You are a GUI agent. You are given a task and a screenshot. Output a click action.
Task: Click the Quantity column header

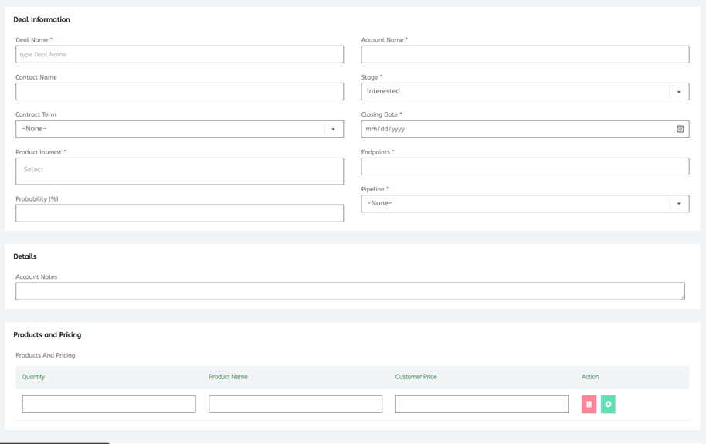coord(33,377)
